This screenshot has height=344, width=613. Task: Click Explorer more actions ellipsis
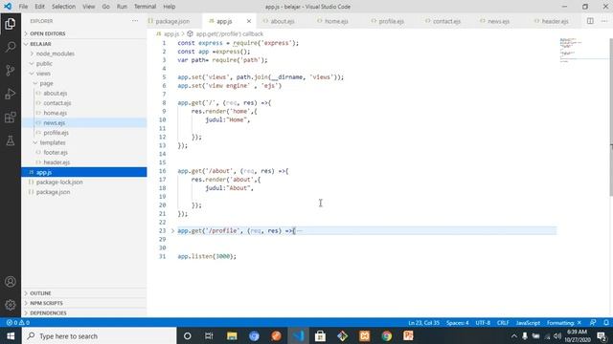pyautogui.click(x=135, y=21)
